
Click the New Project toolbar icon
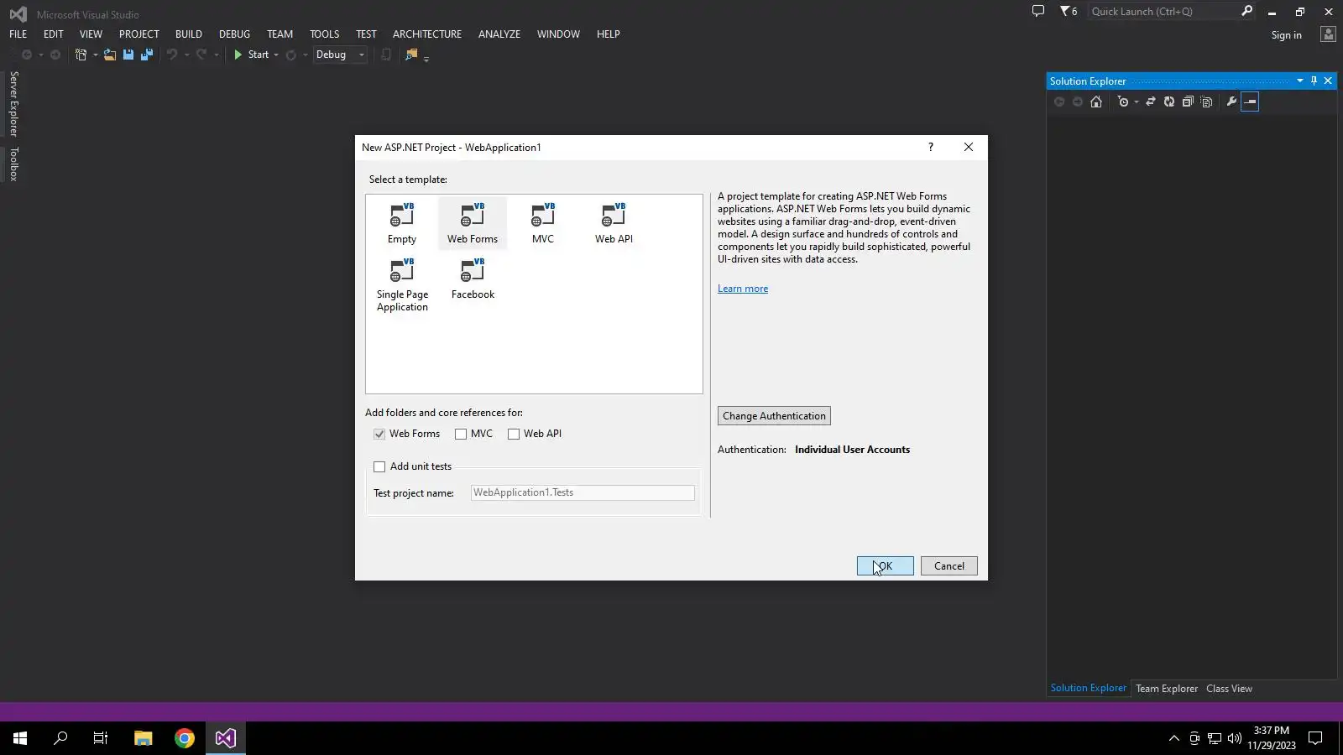point(81,55)
